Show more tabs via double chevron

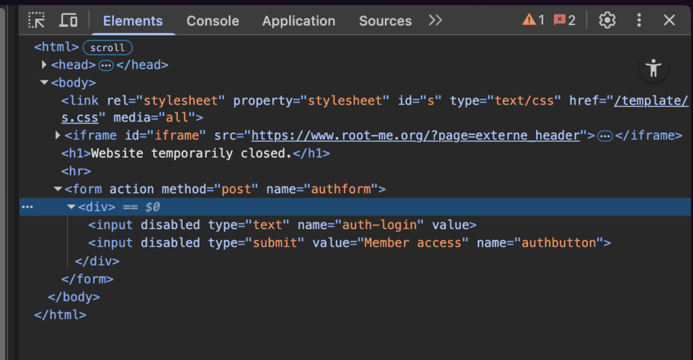[435, 20]
